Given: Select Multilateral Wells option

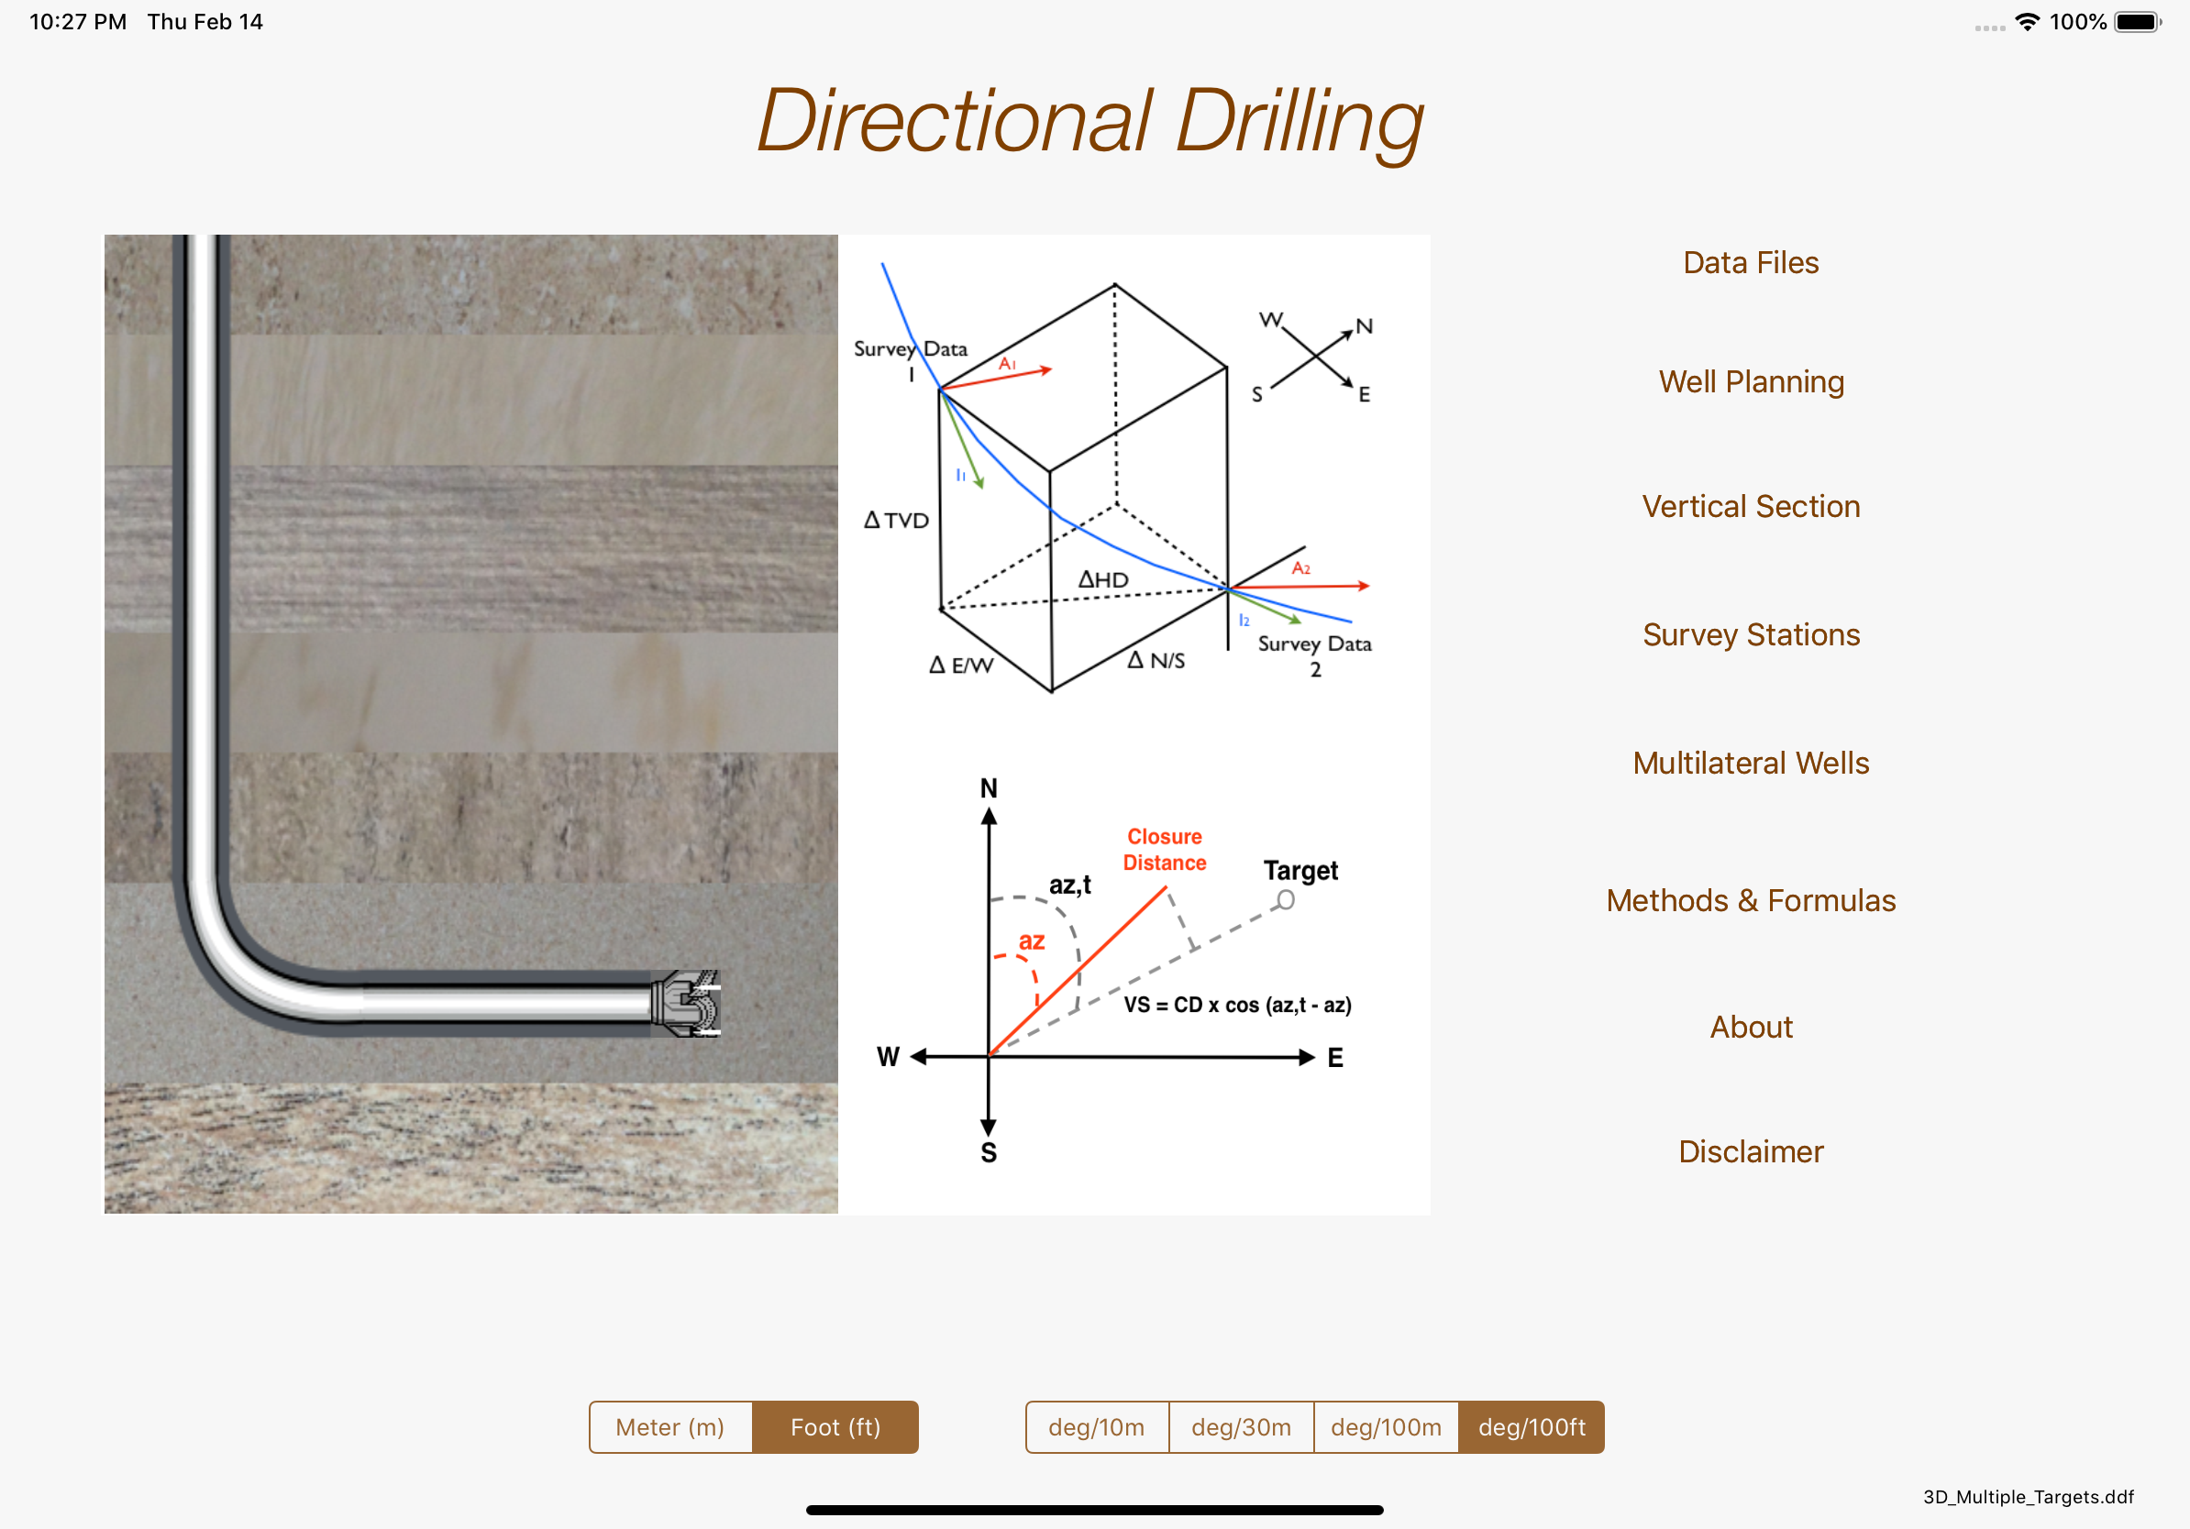Looking at the screenshot, I should (1751, 764).
